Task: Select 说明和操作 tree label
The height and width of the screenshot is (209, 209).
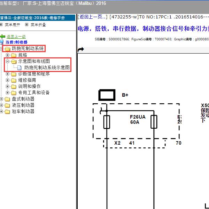Action: point(29,86)
